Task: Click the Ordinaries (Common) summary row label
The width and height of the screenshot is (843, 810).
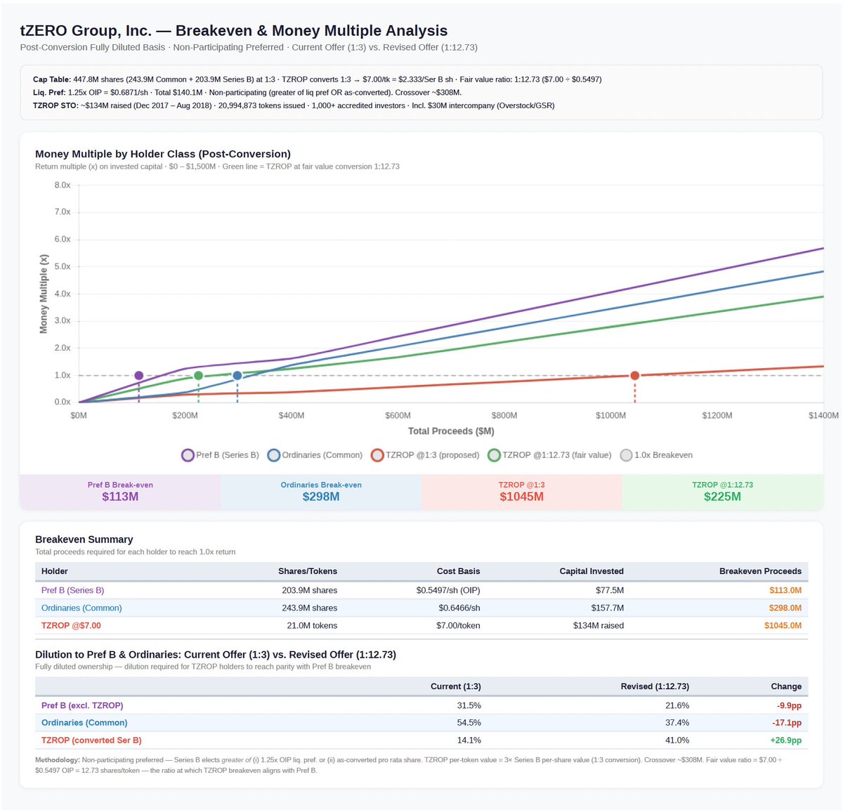Action: (81, 608)
